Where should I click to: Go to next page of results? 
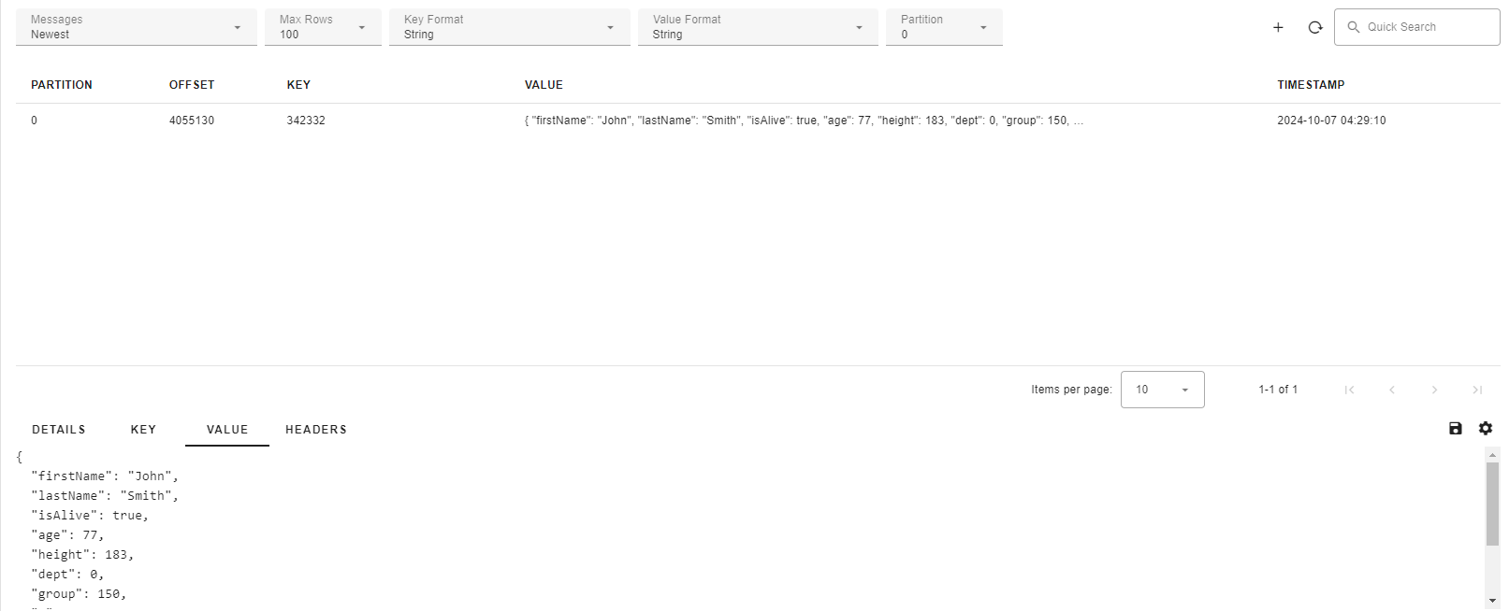1434,390
